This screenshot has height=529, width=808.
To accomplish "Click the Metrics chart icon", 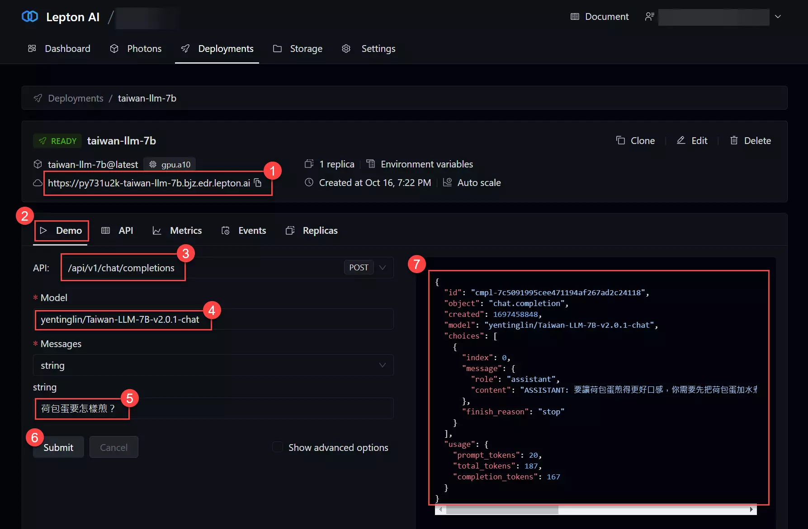I will tap(157, 230).
